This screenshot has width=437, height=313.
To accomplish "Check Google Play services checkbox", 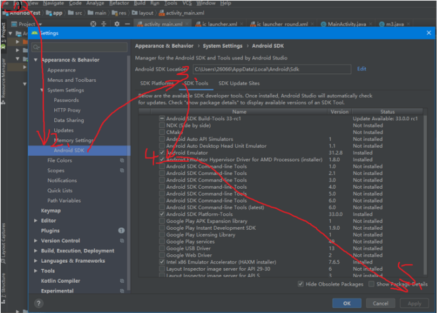I will tap(162, 242).
